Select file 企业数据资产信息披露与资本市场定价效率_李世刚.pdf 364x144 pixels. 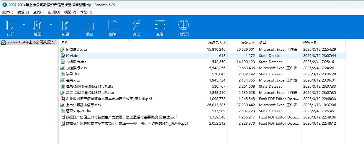(x=109, y=99)
